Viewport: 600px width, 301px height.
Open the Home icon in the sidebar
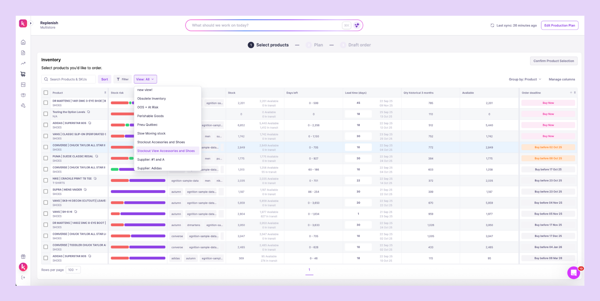(23, 42)
